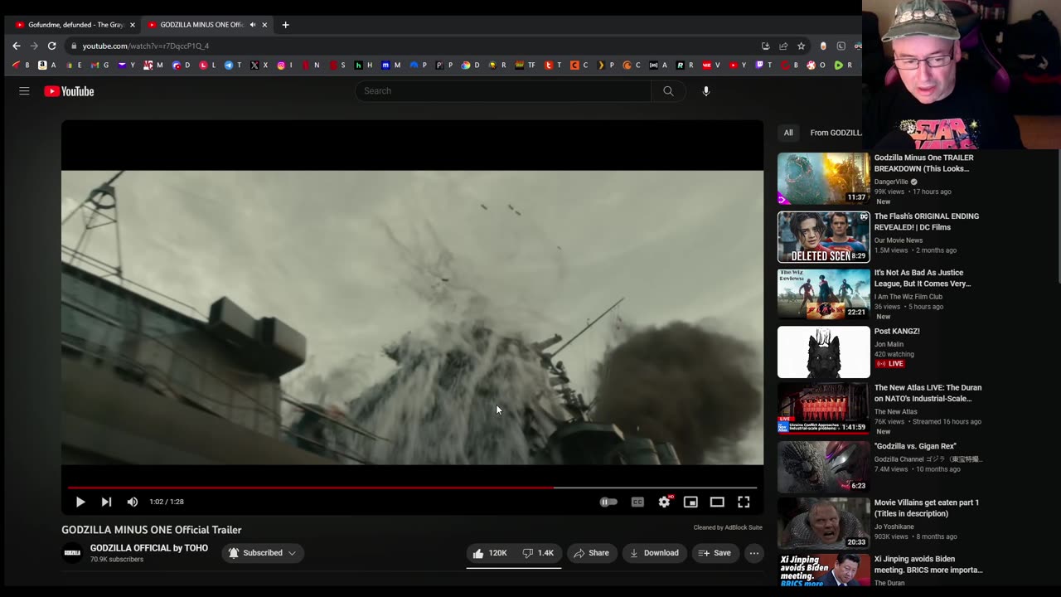
Task: Toggle closed captions CC
Action: coord(637,502)
